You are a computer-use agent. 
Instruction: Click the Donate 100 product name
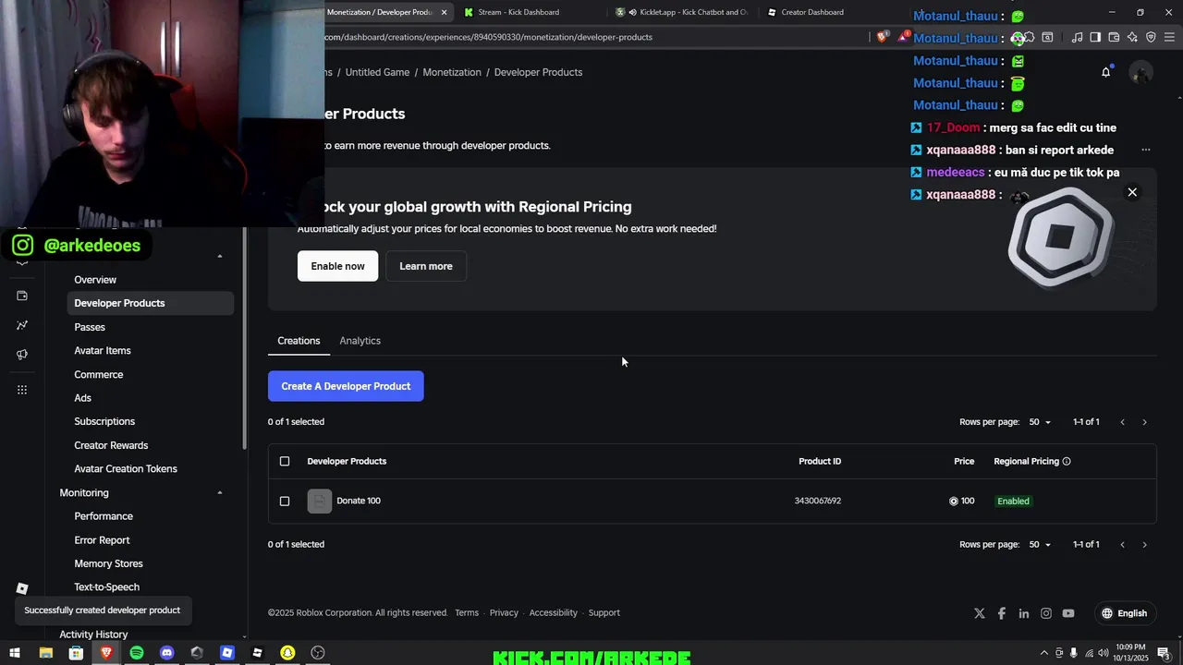(x=359, y=501)
